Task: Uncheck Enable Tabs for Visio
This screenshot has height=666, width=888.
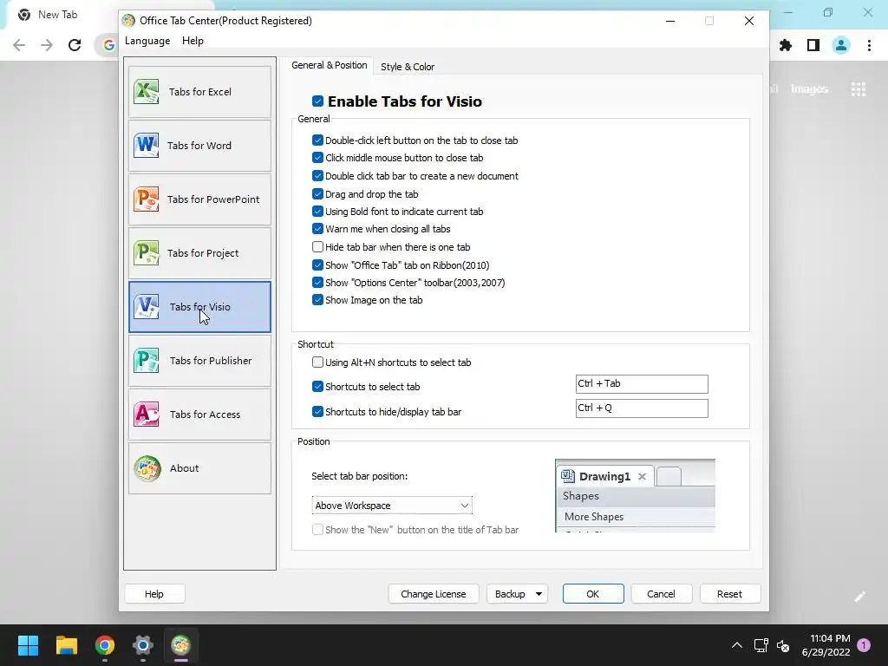Action: pyautogui.click(x=317, y=101)
